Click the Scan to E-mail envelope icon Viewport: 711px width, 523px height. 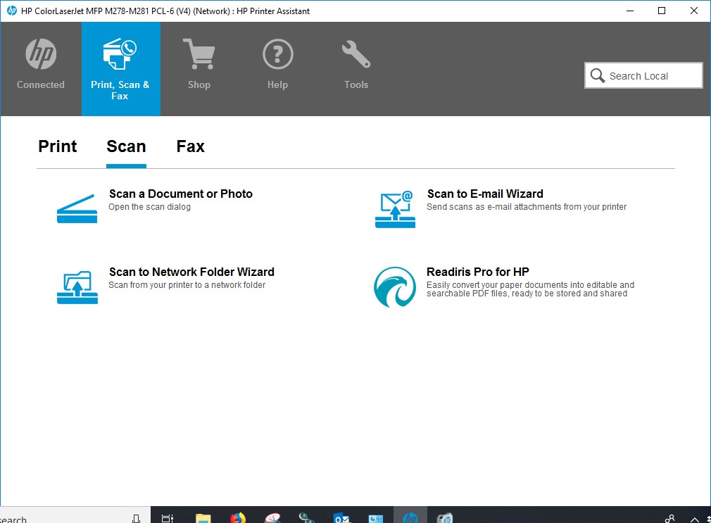[x=395, y=209]
